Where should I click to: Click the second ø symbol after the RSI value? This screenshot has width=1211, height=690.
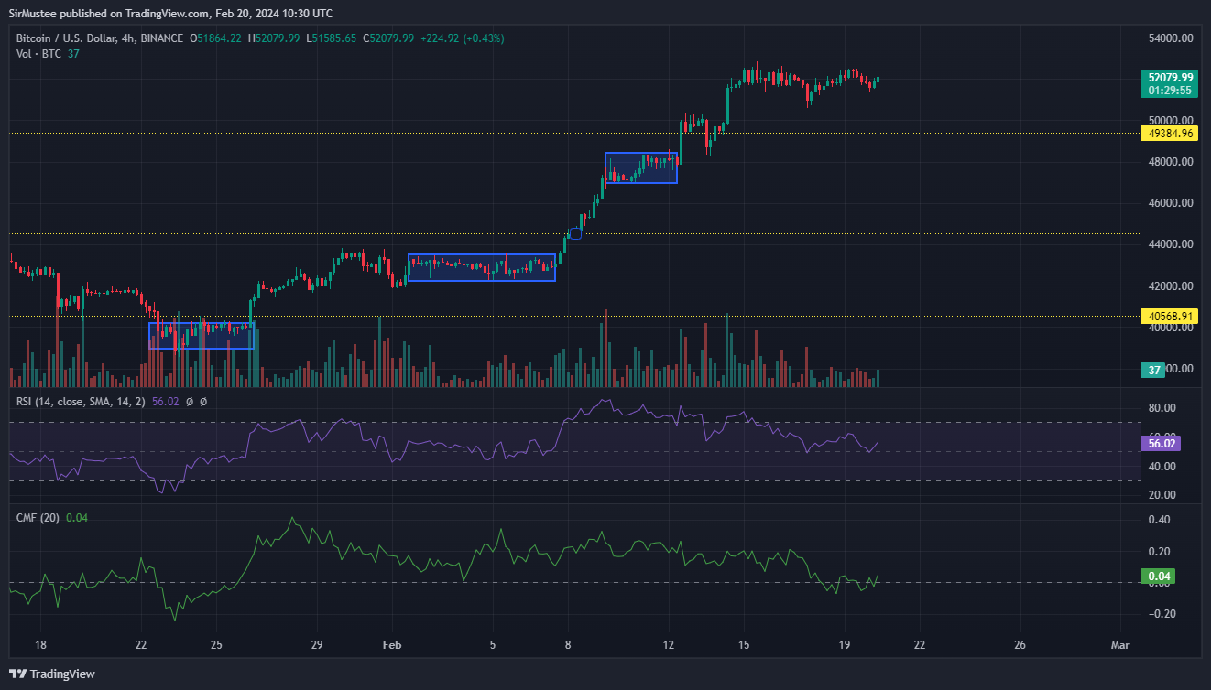202,402
